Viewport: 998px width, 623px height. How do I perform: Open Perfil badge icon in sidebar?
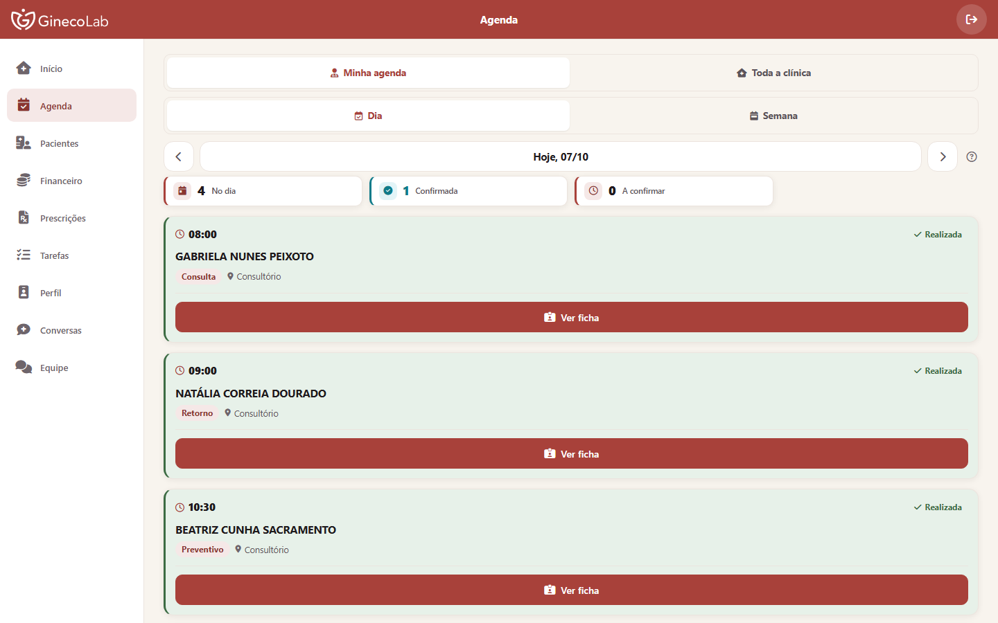[24, 292]
